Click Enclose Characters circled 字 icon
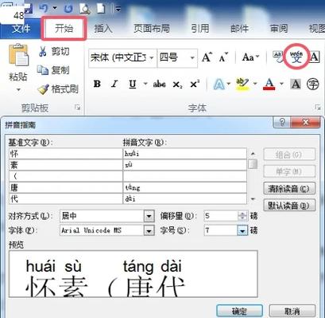This screenshot has height=318, width=325. pyautogui.click(x=313, y=84)
